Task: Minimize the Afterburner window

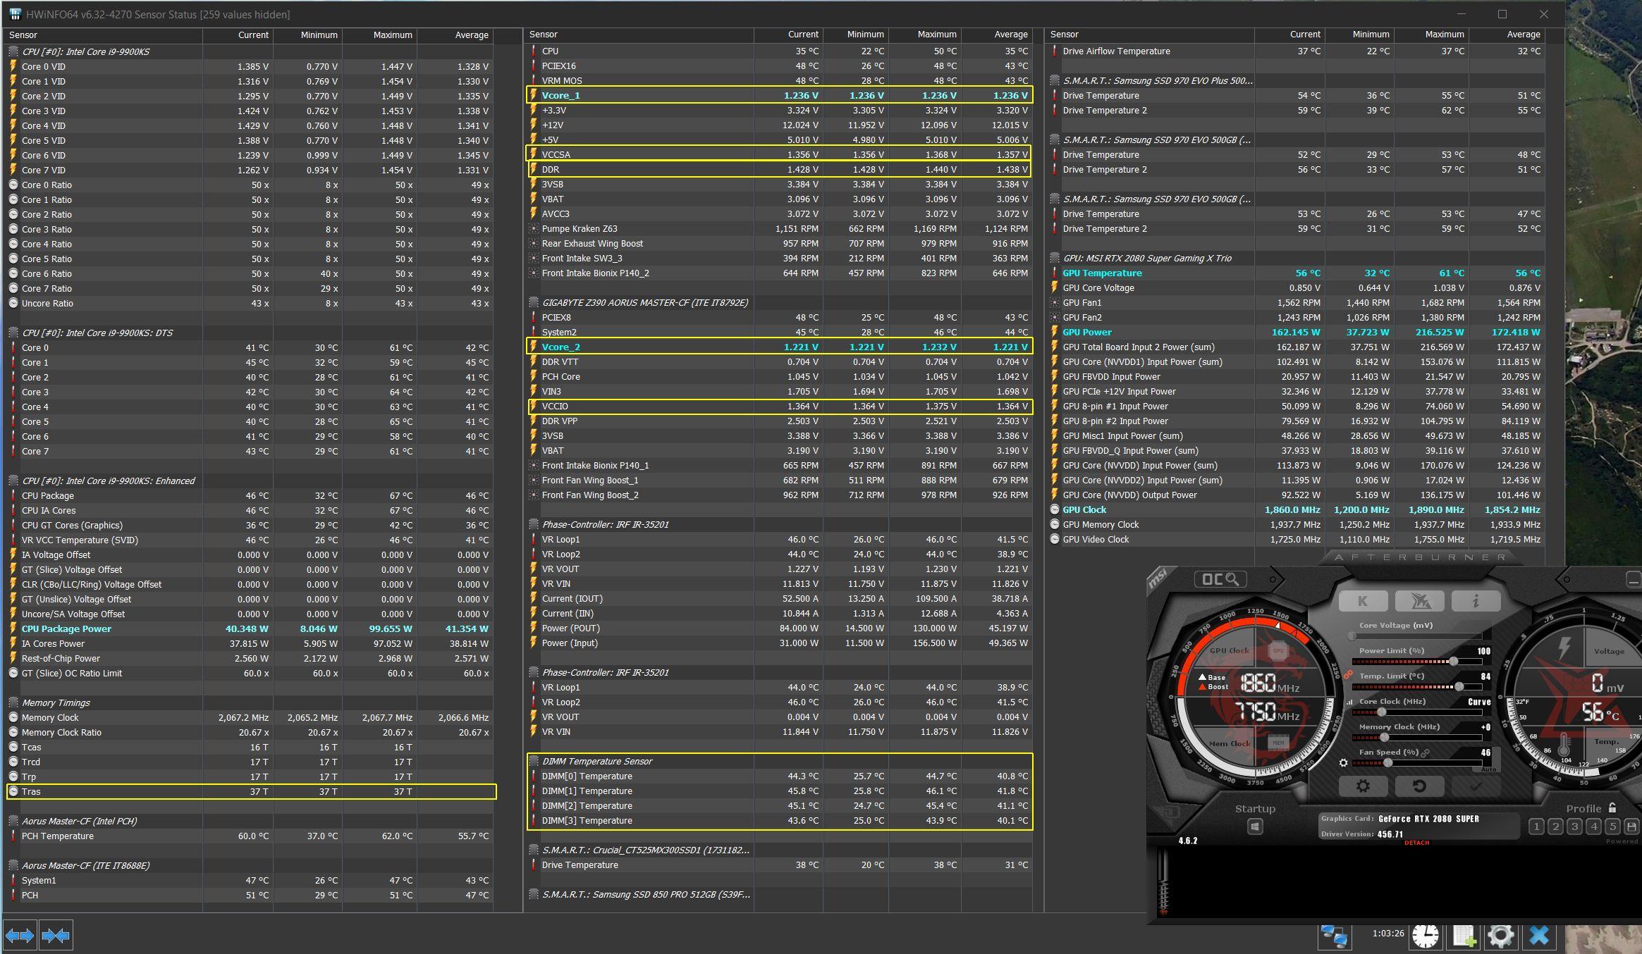Action: [1634, 580]
